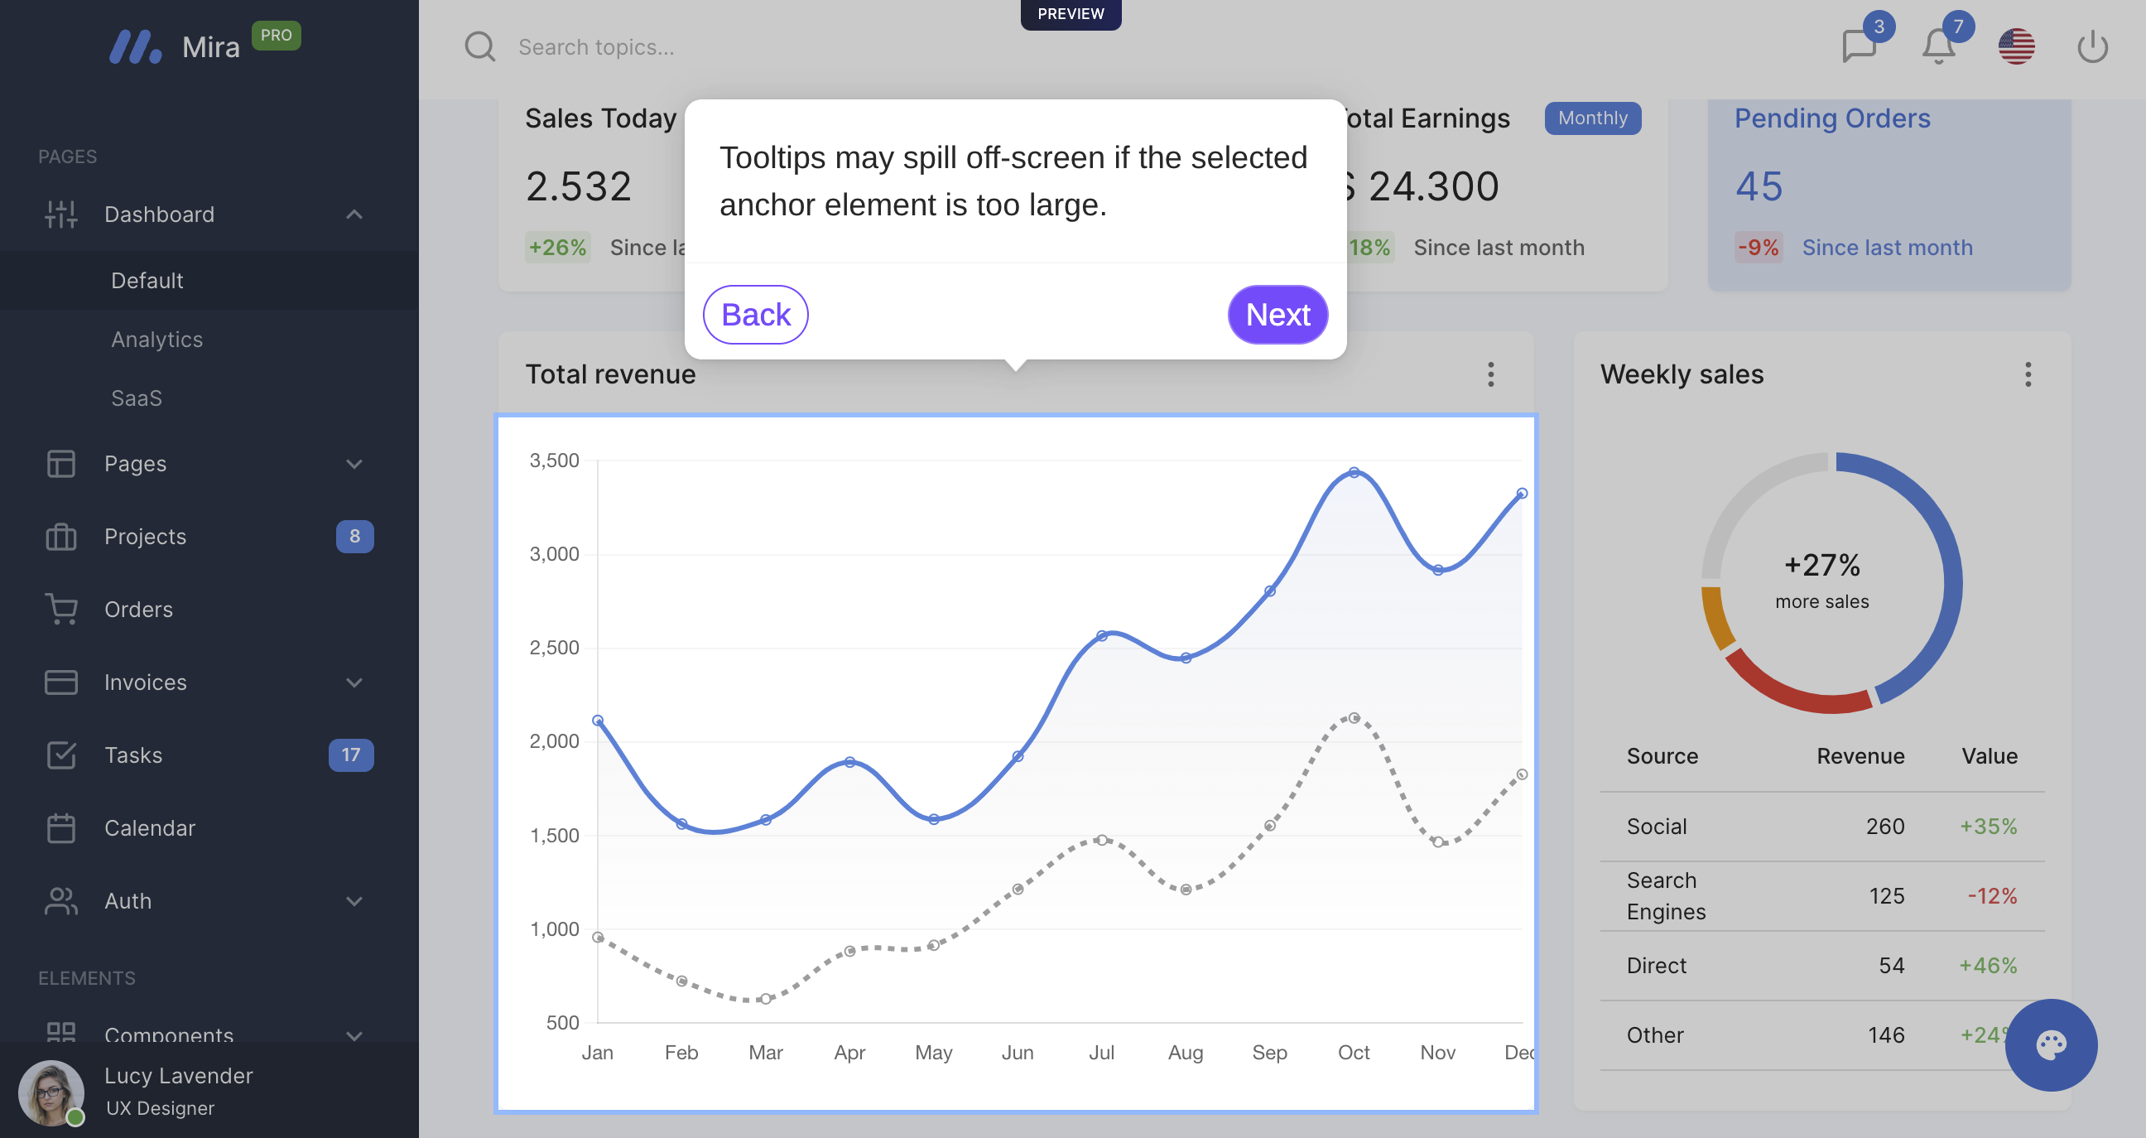Click the Next tour button
Image resolution: width=2146 pixels, height=1138 pixels.
(1277, 315)
